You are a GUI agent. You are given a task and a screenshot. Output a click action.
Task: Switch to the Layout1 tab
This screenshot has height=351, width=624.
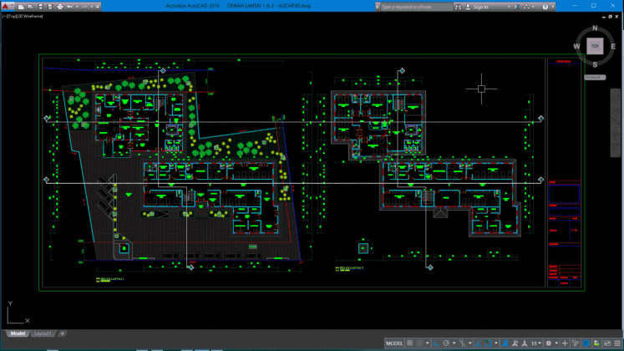tap(43, 333)
